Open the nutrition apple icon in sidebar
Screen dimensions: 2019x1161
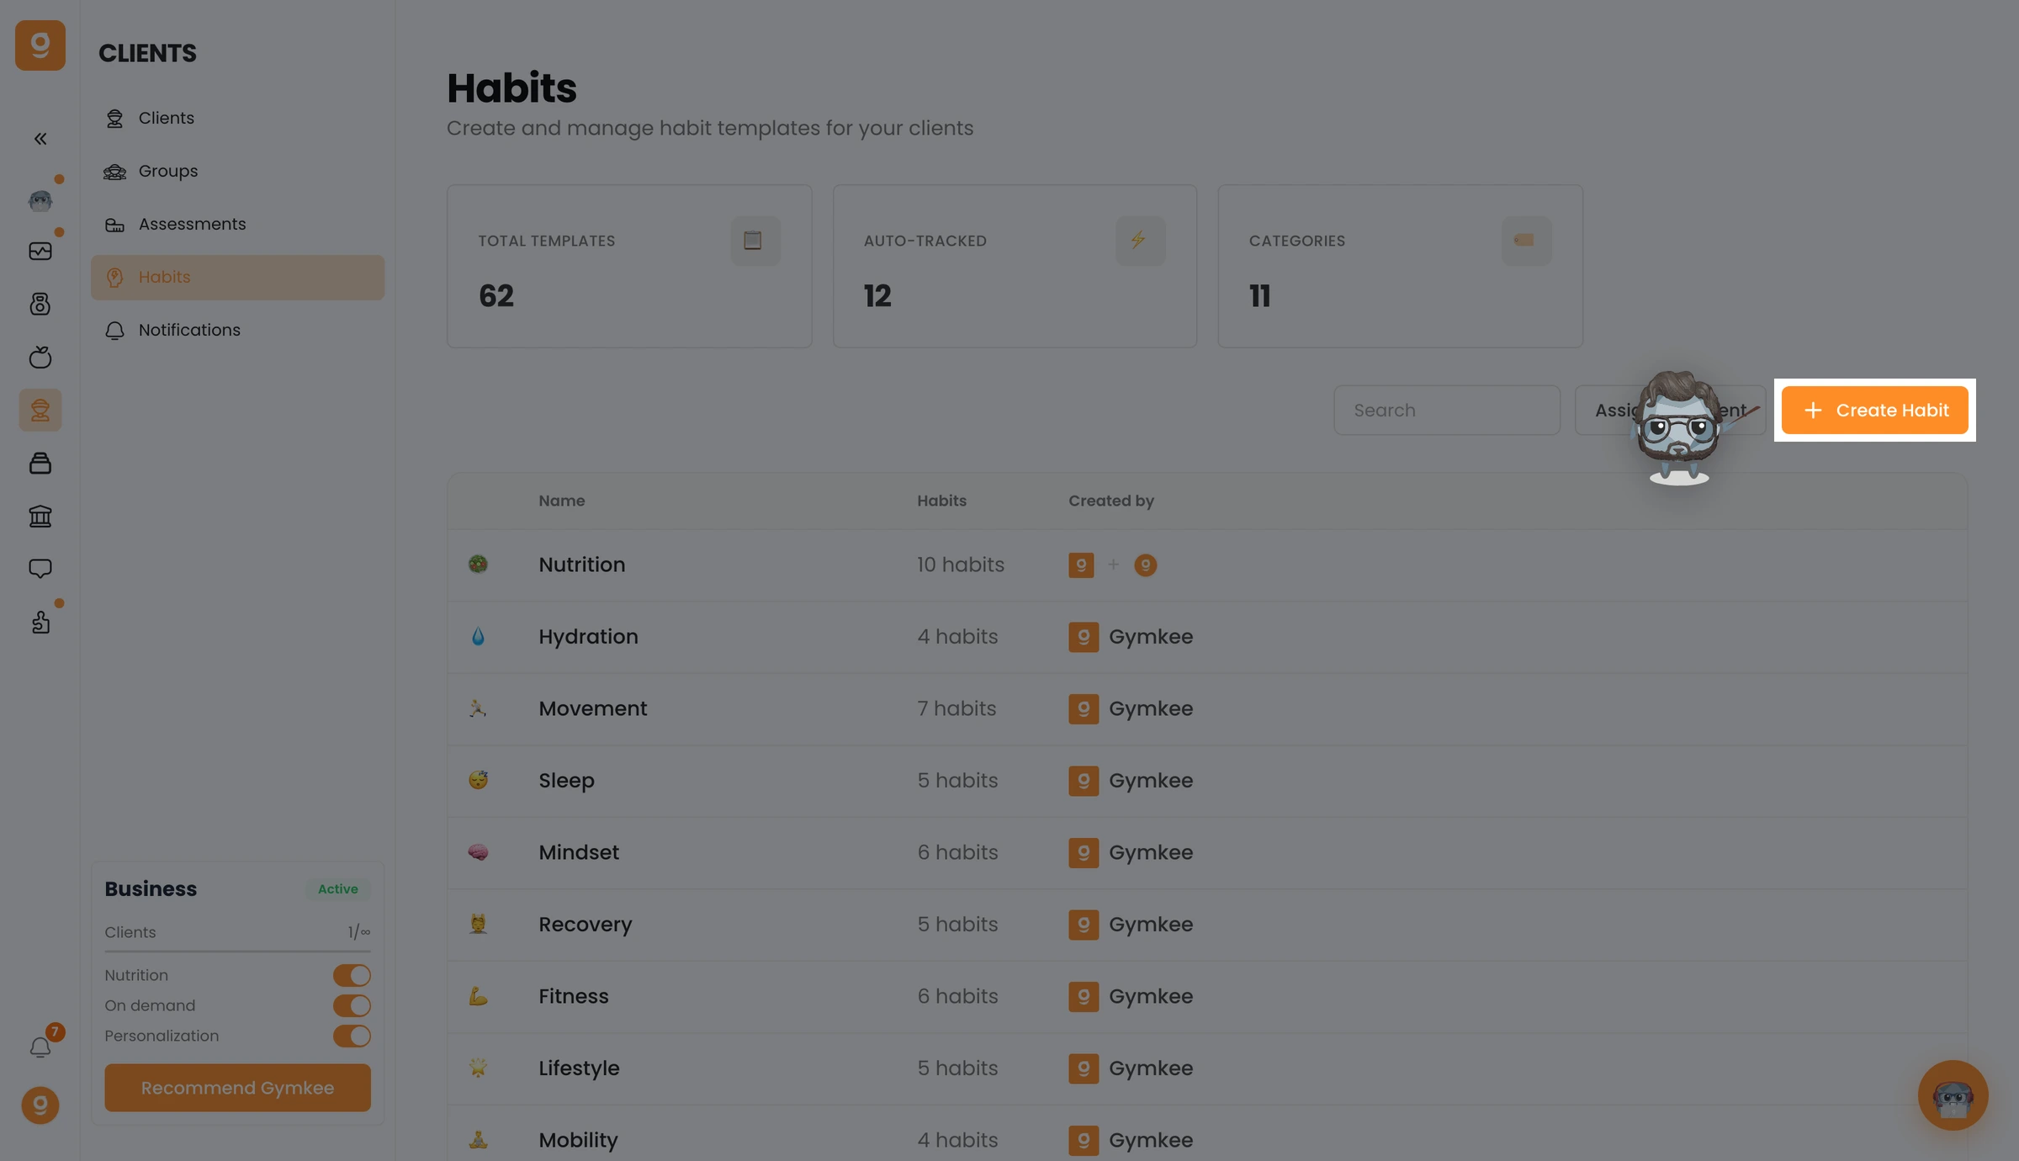pos(40,358)
